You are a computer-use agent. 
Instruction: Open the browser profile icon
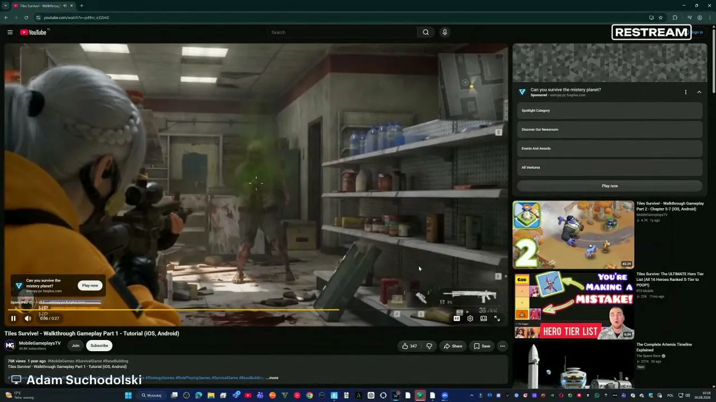(x=700, y=17)
